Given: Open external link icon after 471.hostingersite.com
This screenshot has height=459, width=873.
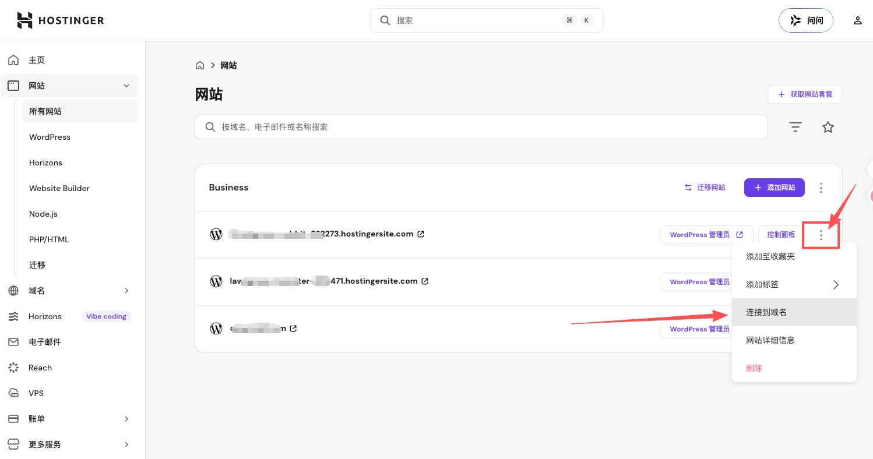Looking at the screenshot, I should click(425, 281).
